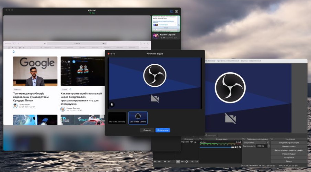Adjust the Mic/Aux blue volume slider
Image resolution: width=311 pixels, height=172 pixels.
coord(217,147)
